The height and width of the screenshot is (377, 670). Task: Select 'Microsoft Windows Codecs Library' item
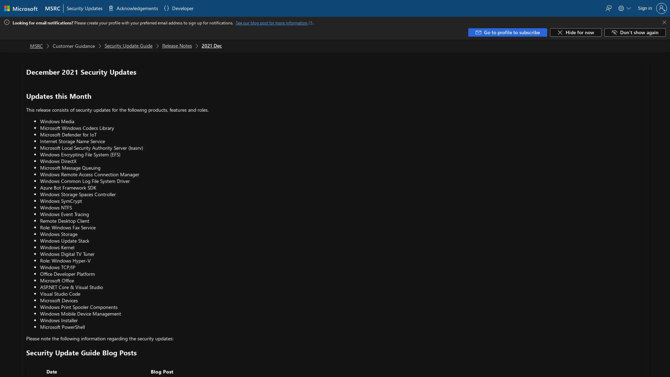point(77,128)
